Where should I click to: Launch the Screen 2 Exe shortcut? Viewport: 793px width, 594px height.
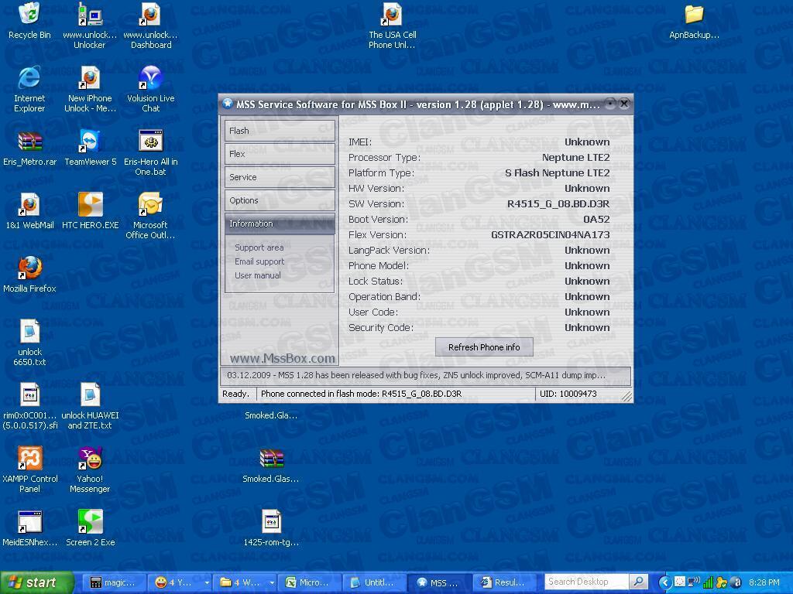(90, 522)
